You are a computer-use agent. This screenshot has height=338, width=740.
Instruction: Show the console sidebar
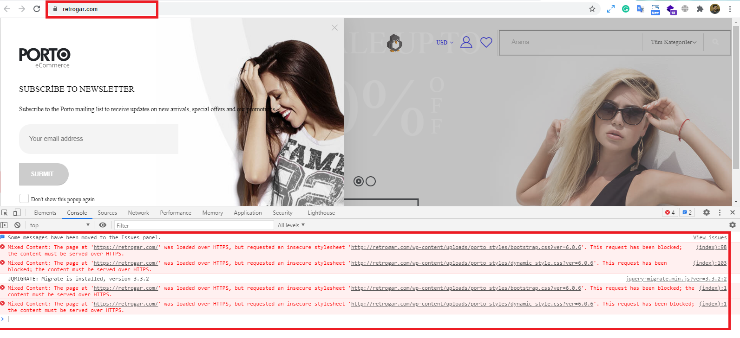click(x=4, y=225)
